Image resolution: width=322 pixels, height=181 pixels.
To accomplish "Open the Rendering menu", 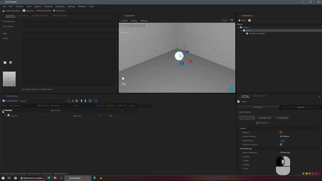I will 60,7.
